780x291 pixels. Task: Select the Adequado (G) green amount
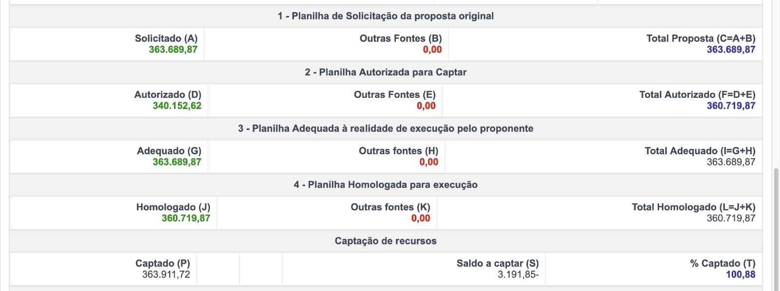pyautogui.click(x=177, y=162)
